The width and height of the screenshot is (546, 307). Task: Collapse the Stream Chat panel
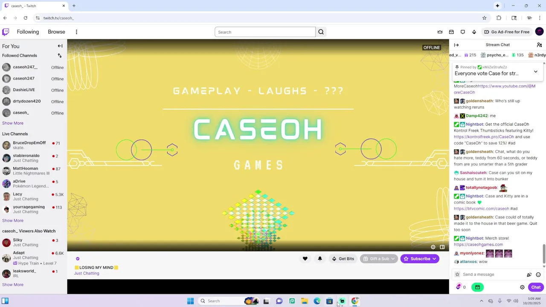coord(456,45)
